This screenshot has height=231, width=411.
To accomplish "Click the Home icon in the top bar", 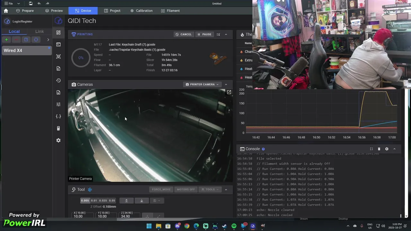I will pyautogui.click(x=6, y=11).
